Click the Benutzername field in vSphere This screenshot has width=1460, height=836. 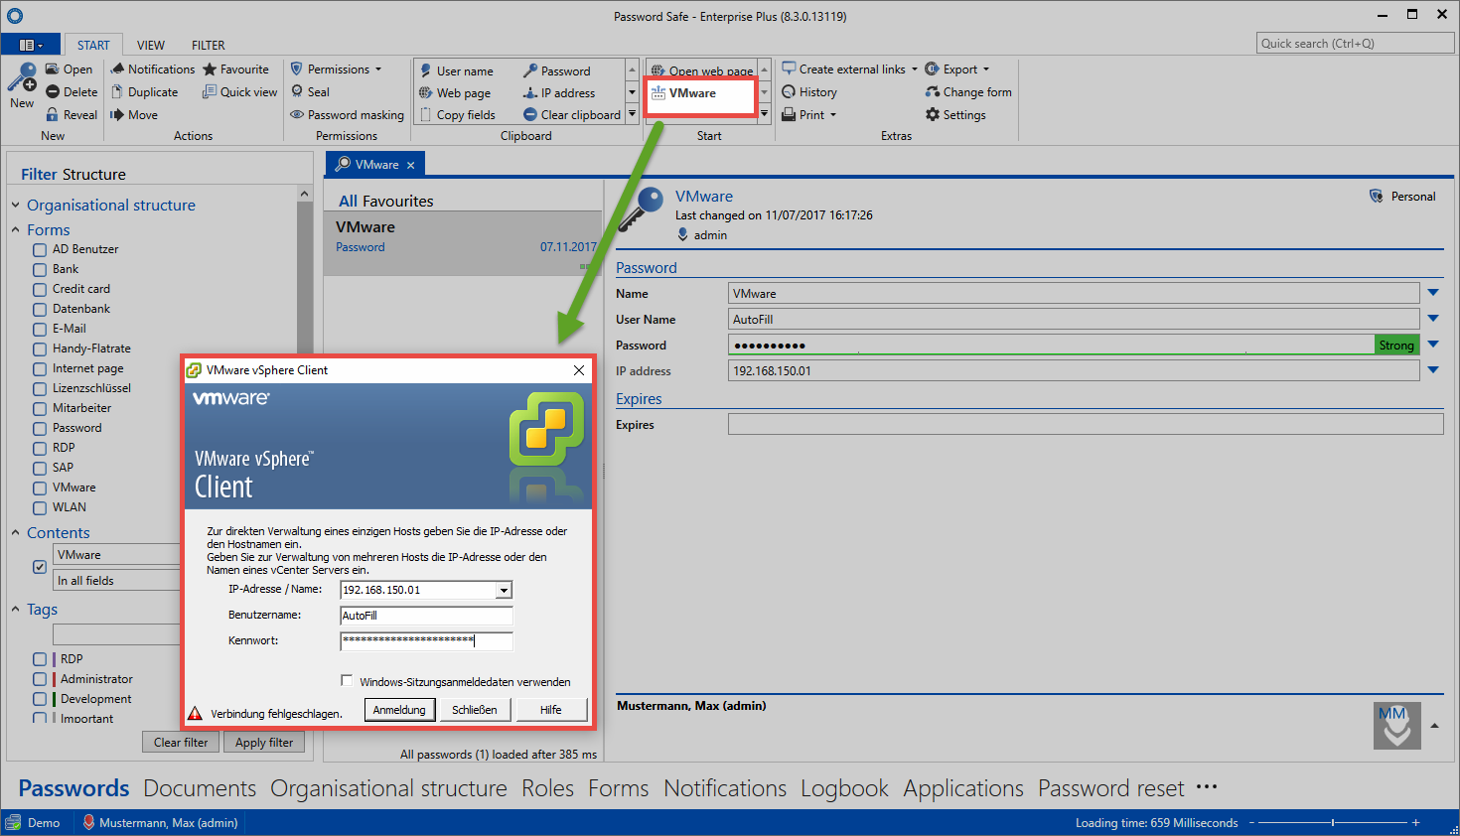click(x=426, y=616)
